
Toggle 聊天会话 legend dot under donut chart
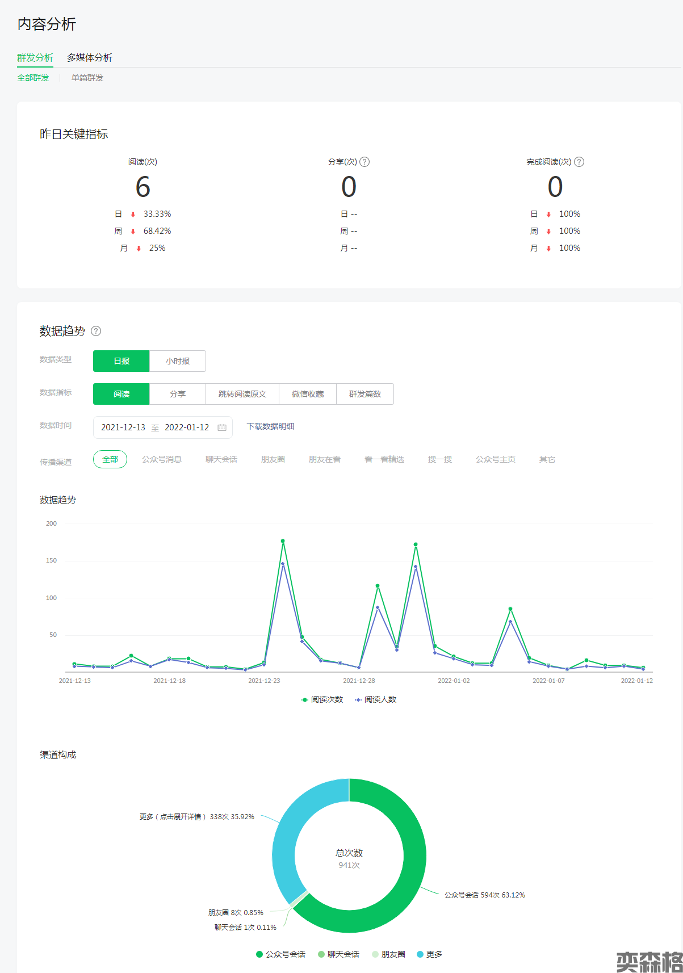coord(321,954)
